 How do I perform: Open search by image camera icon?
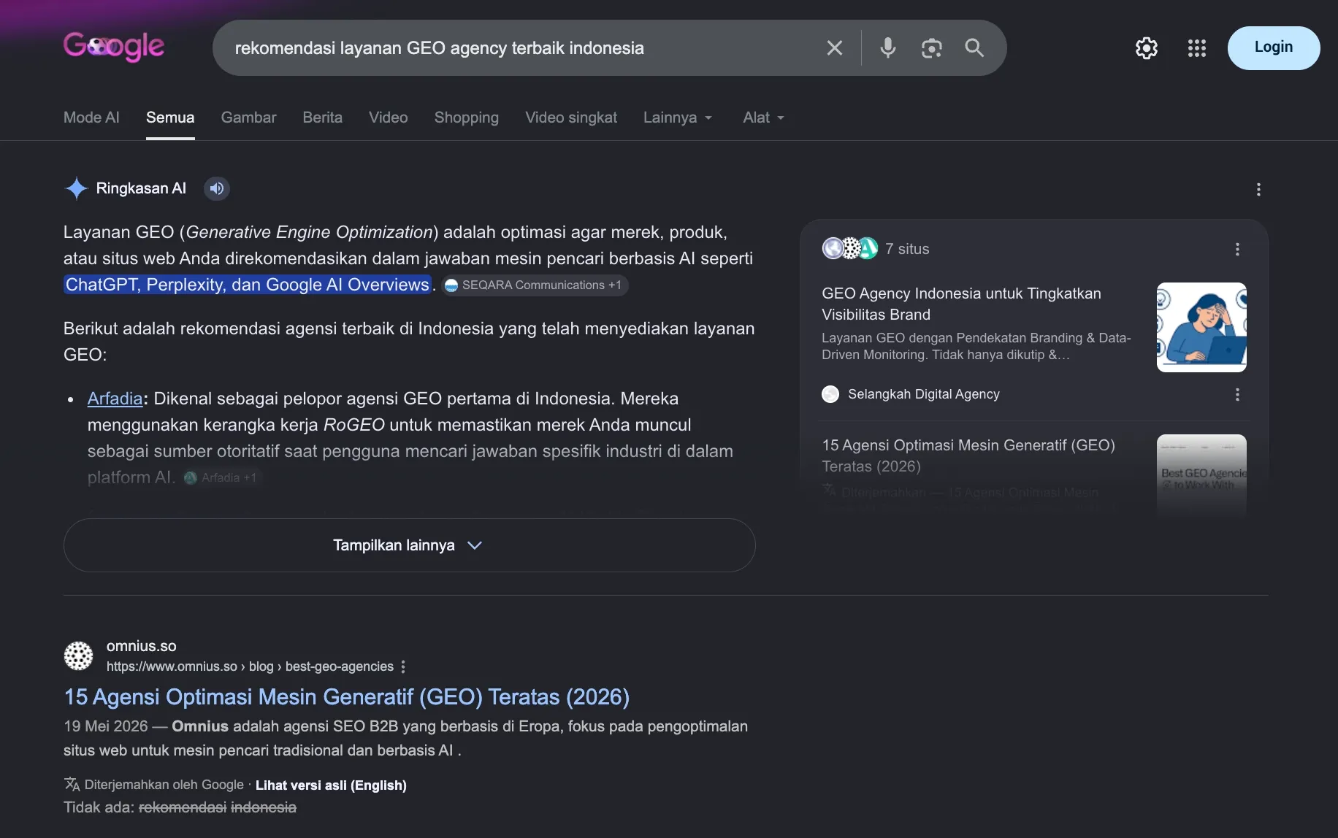[931, 48]
